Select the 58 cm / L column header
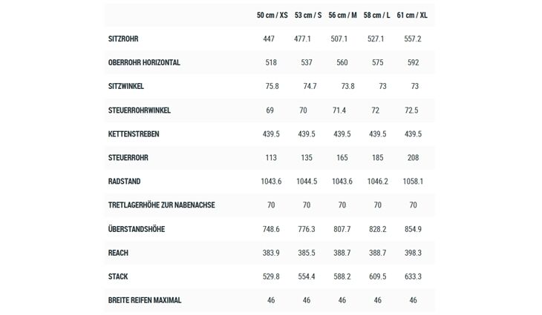542x315 pixels. pos(376,15)
